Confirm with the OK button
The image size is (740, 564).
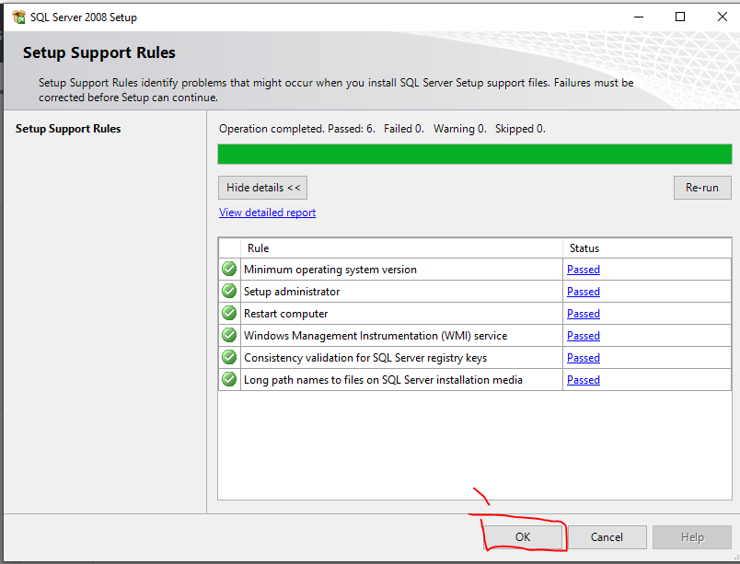[523, 537]
